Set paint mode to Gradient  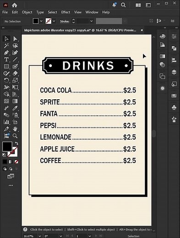click(x=11, y=162)
